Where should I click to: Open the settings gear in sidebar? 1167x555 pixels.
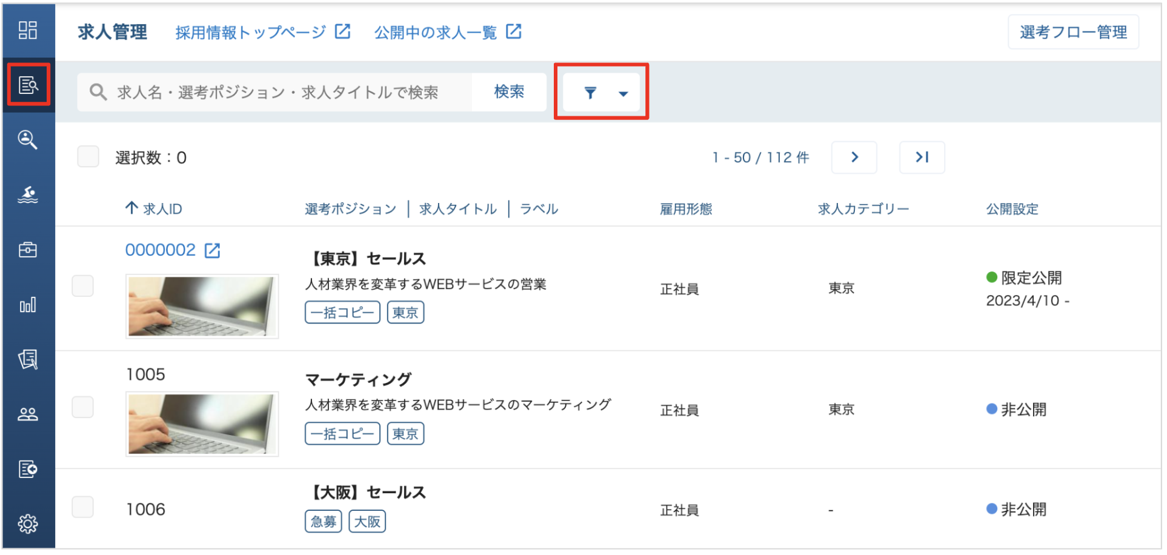point(28,524)
